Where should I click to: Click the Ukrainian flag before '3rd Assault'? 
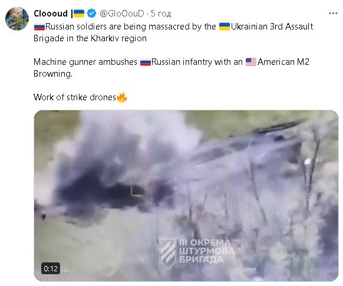(x=225, y=27)
